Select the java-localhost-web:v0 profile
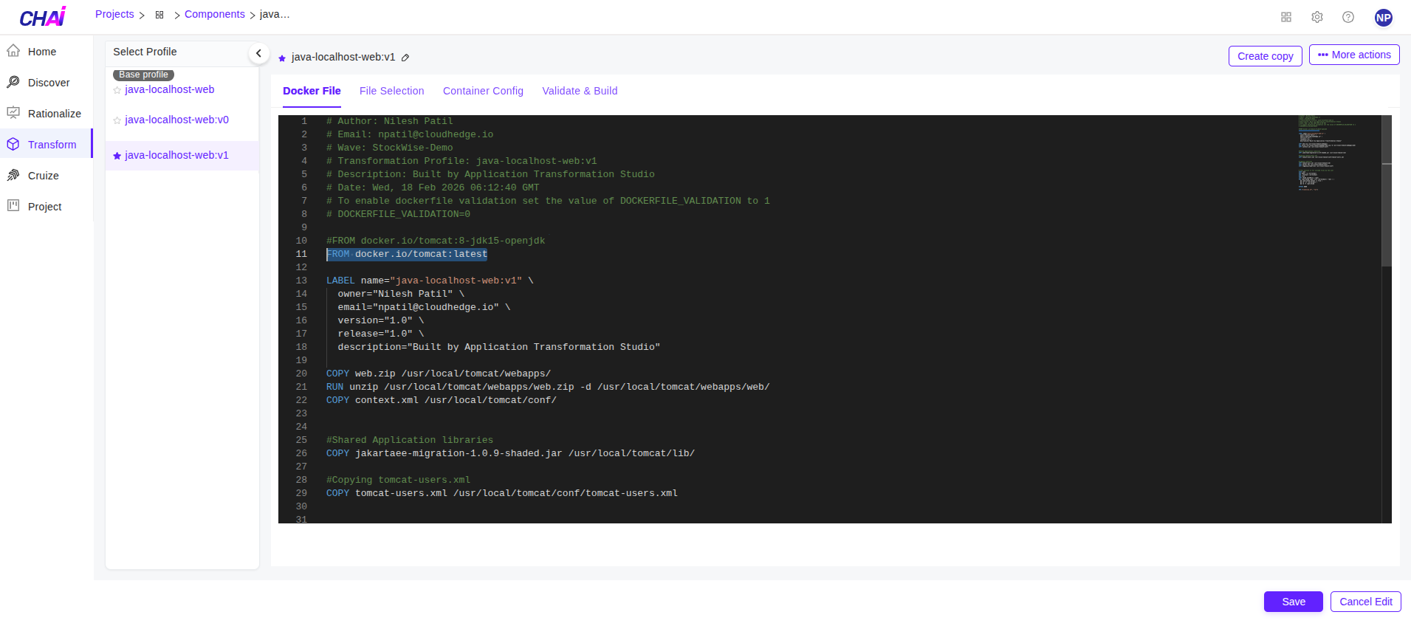The height and width of the screenshot is (626, 1411). [x=176, y=120]
